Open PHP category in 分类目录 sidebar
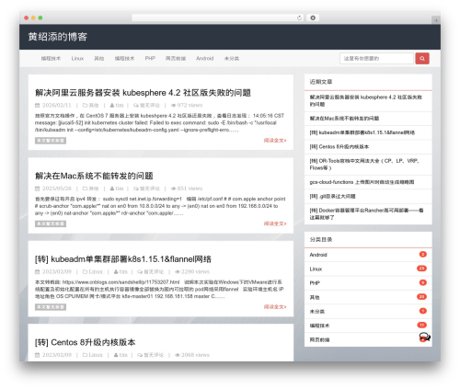 (x=315, y=283)
